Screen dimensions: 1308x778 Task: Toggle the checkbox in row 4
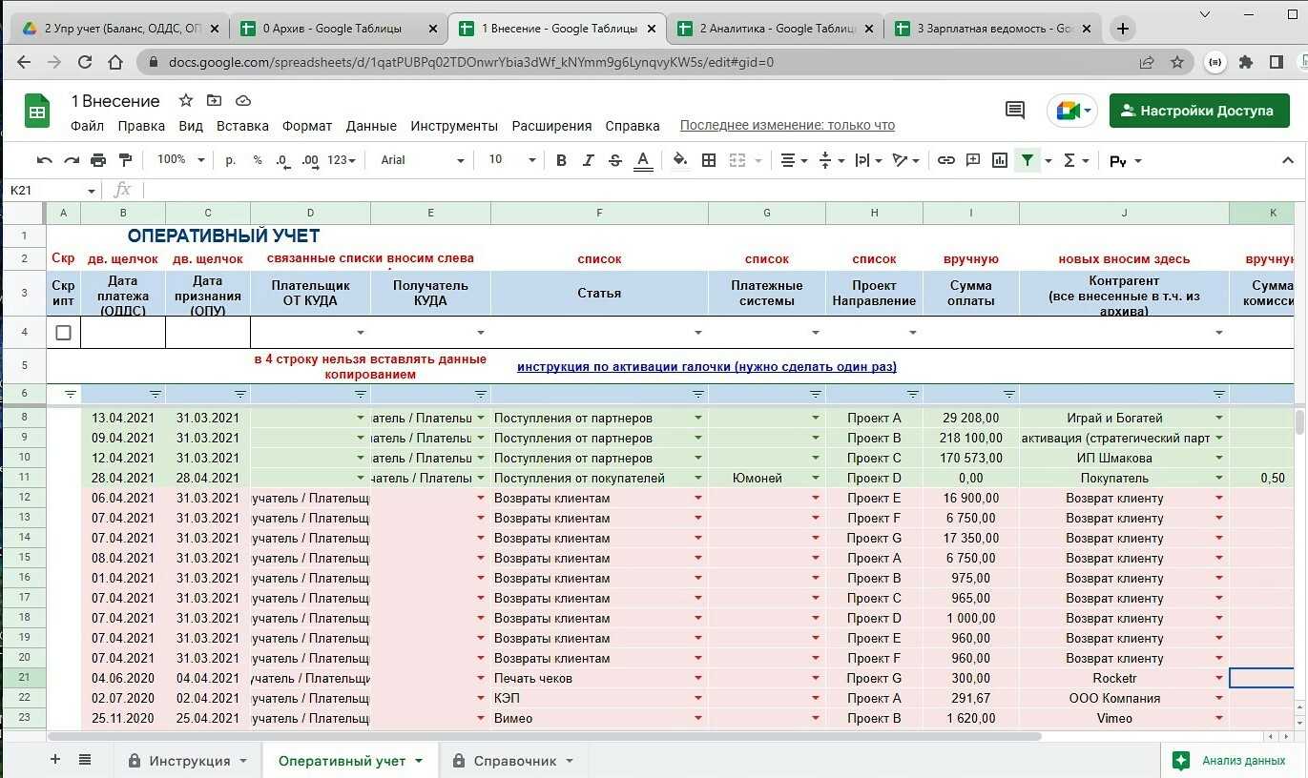tap(63, 333)
